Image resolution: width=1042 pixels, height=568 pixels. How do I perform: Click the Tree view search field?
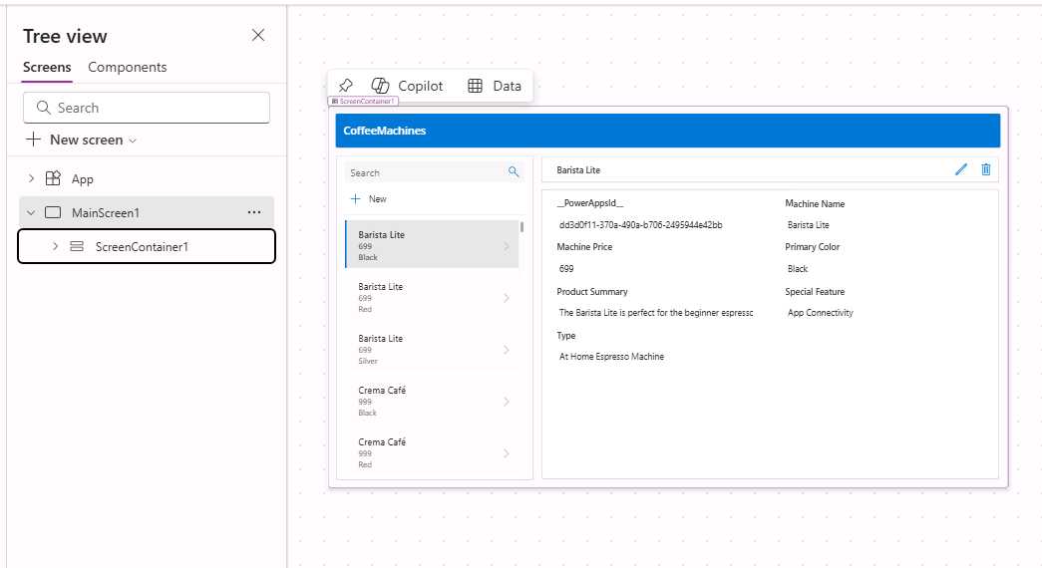coord(147,108)
